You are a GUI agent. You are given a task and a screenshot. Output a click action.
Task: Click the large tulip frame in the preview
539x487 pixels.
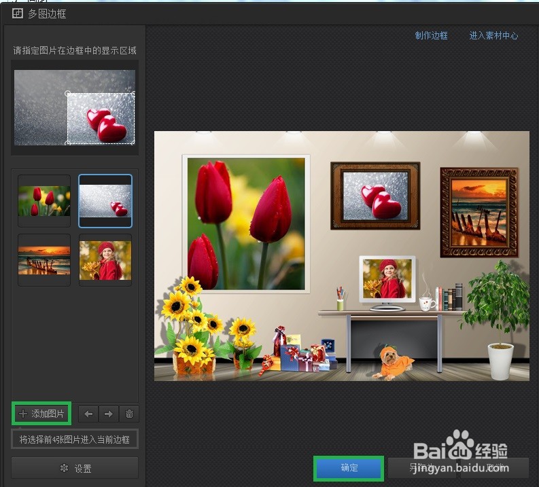246,224
